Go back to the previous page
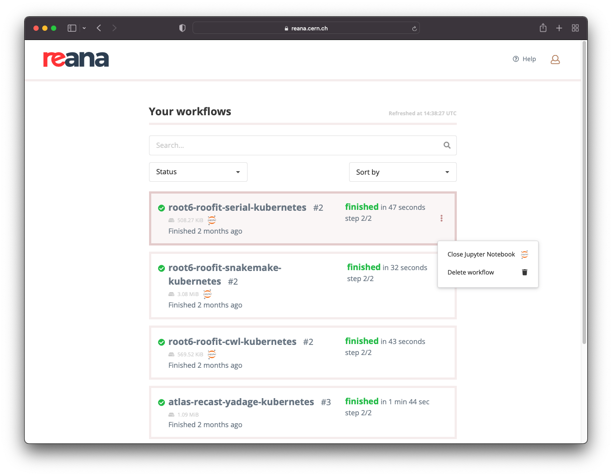 coord(99,28)
